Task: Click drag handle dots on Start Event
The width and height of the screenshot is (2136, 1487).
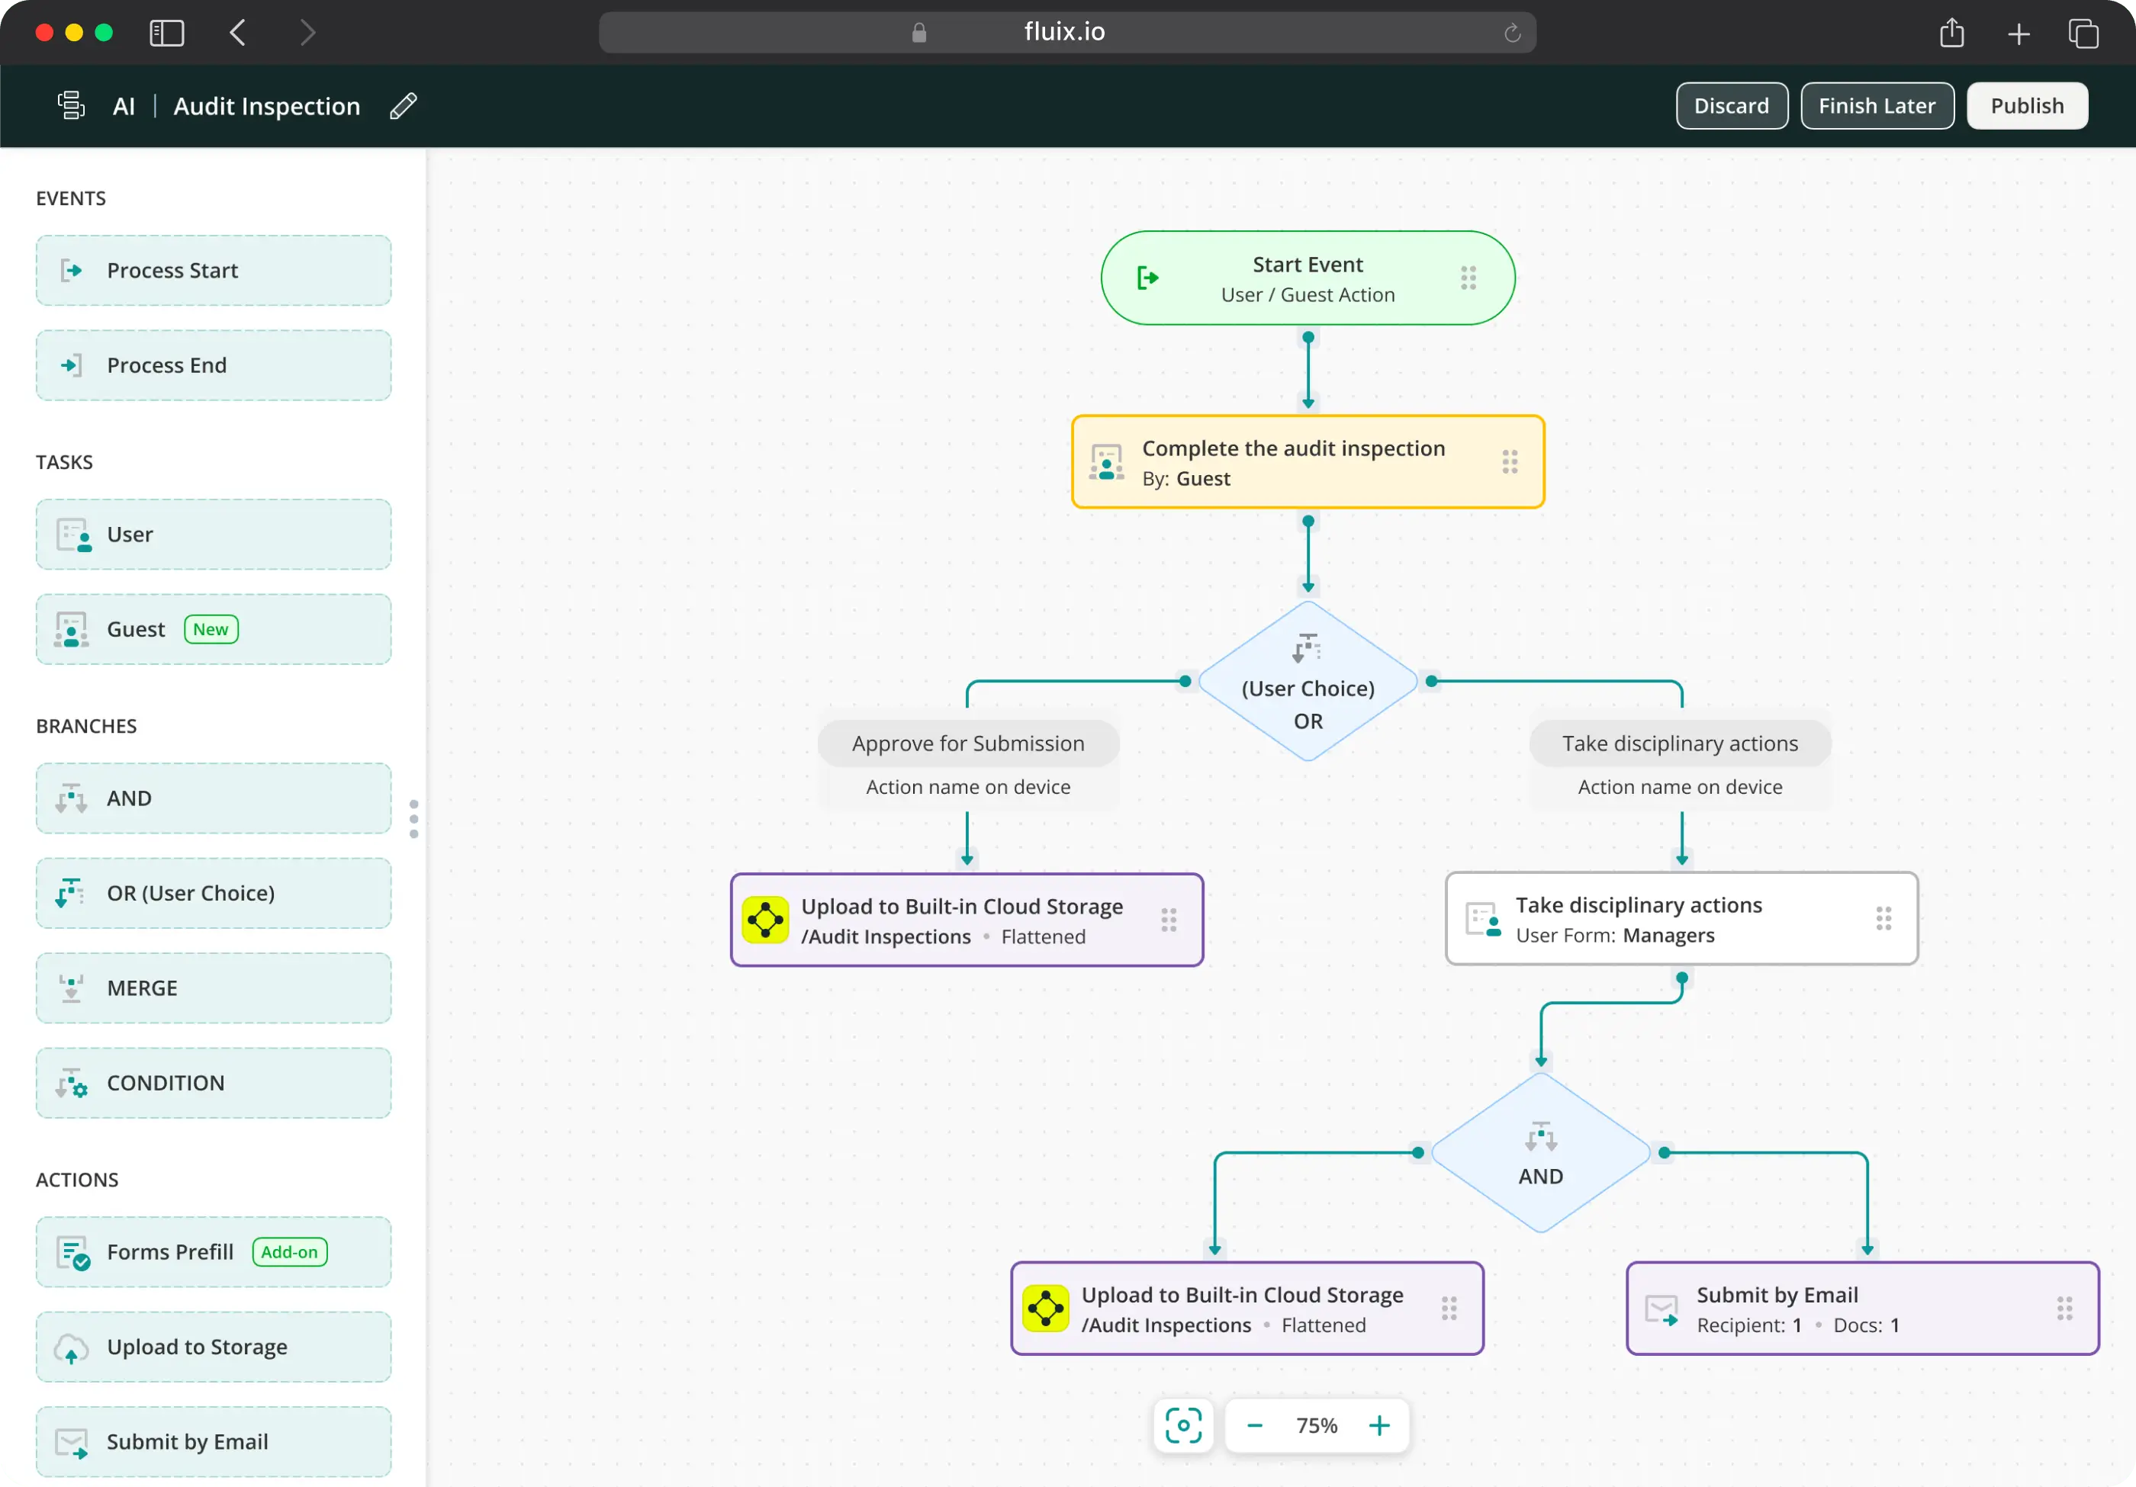Action: click(1467, 278)
